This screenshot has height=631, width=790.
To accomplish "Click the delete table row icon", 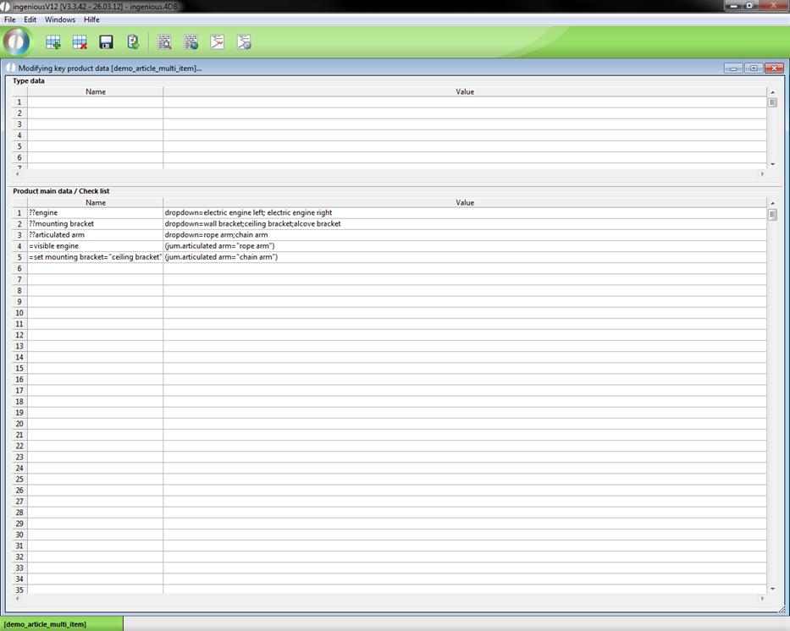I will coord(80,42).
